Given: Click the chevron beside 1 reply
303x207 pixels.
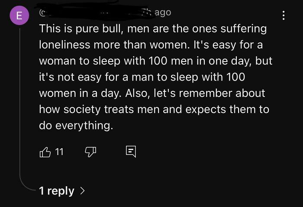Looking at the screenshot, I should click(82, 191).
